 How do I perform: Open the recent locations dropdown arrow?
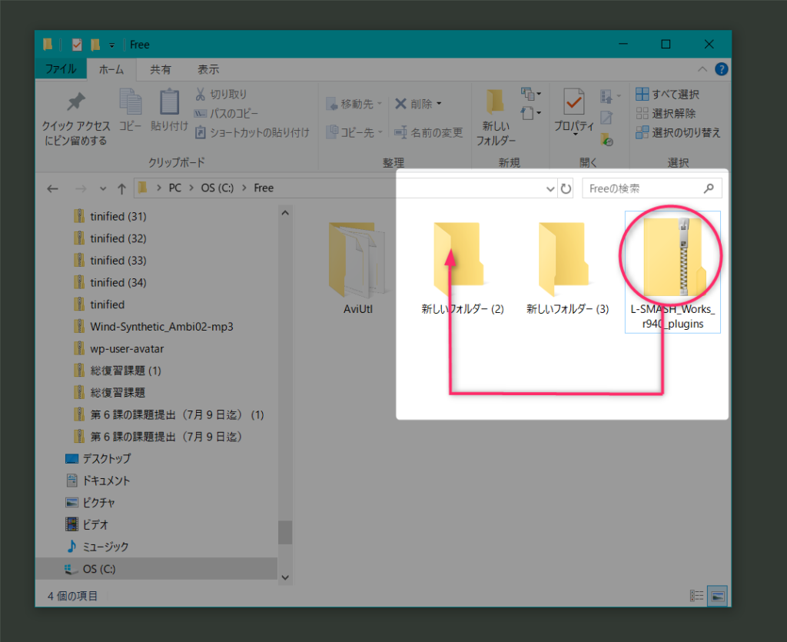(x=103, y=188)
